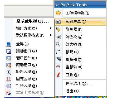
Task: Click the Image Editor palette icon
Action: click(58, 13)
